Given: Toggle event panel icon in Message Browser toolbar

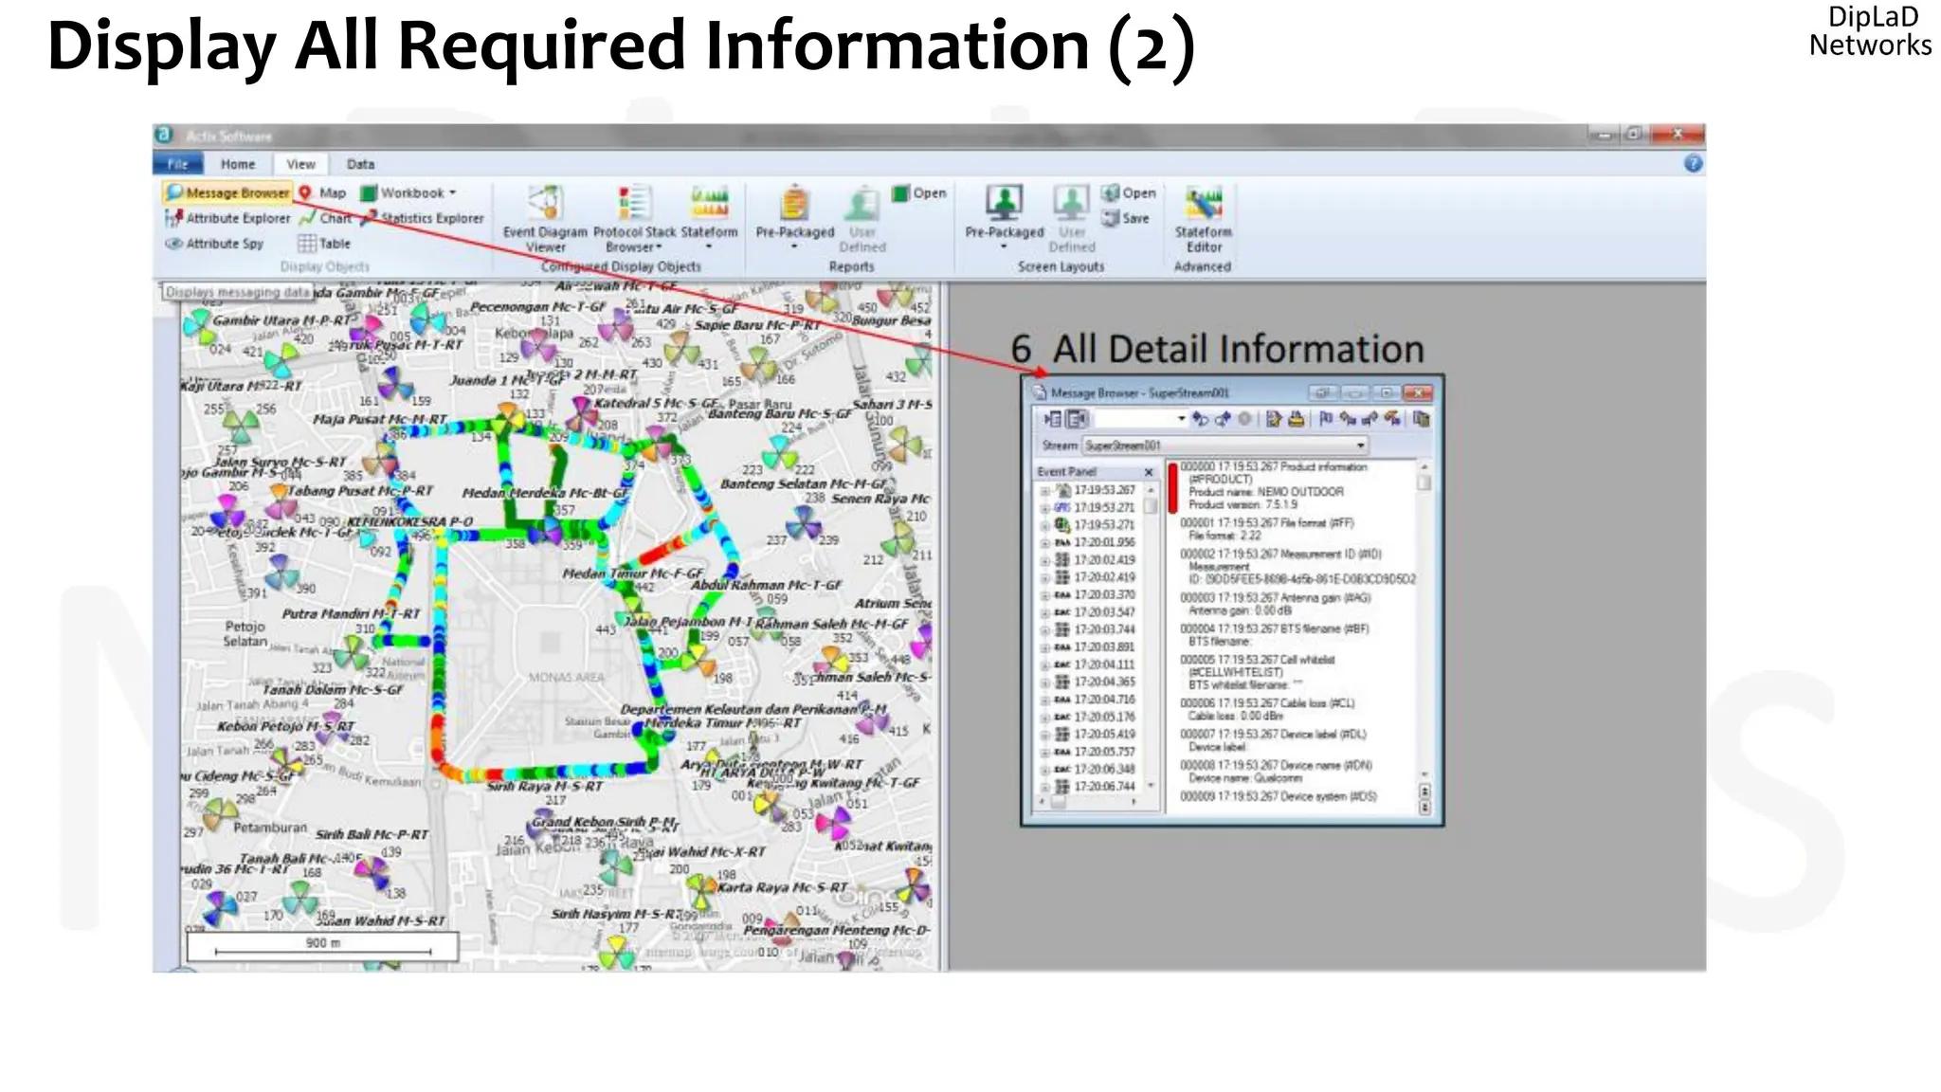Looking at the screenshot, I should 1052,419.
